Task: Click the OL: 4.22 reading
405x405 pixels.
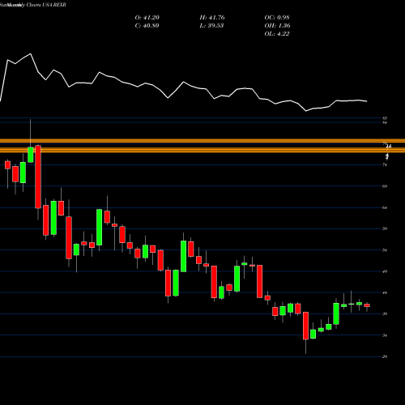Action: (277, 34)
